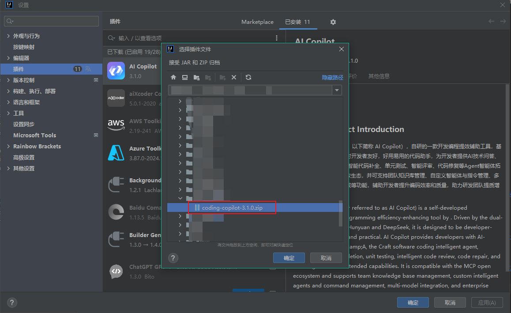Expand the Rainbow Brackets settings section
Image resolution: width=511 pixels, height=313 pixels.
[x=8, y=146]
